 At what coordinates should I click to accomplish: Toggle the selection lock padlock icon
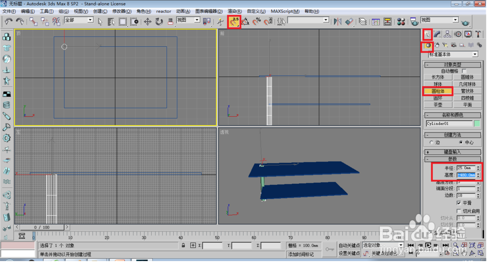(183, 245)
